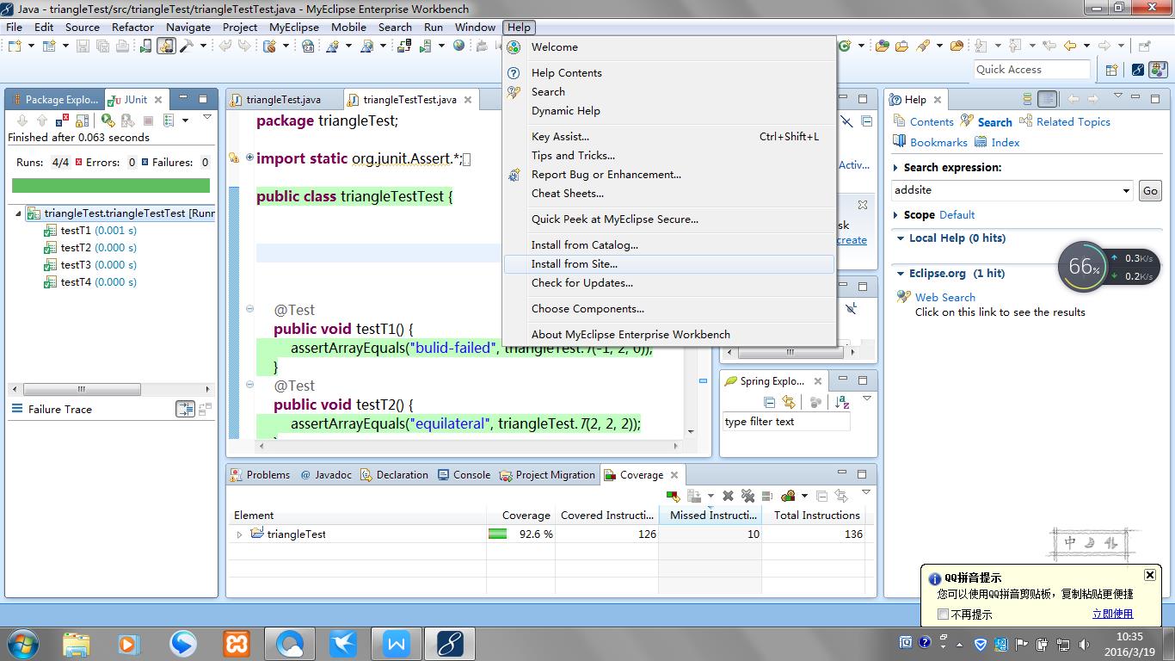Click the Go search button
This screenshot has width=1175, height=661.
pyautogui.click(x=1150, y=191)
